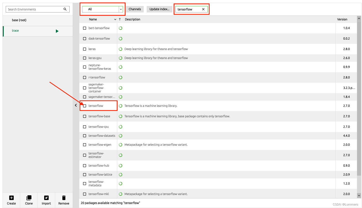Viewport: 362px width, 208px height.
Task: Click the Version column header
Action: click(x=342, y=19)
